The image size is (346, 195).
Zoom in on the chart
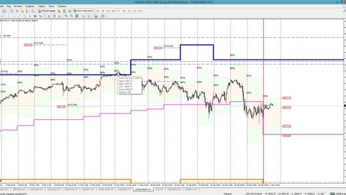point(66,16)
